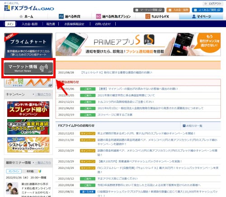Open the シストレちょいトレFX キャッシュバック banner
The image size is (226, 197).
pyautogui.click(x=28, y=144)
